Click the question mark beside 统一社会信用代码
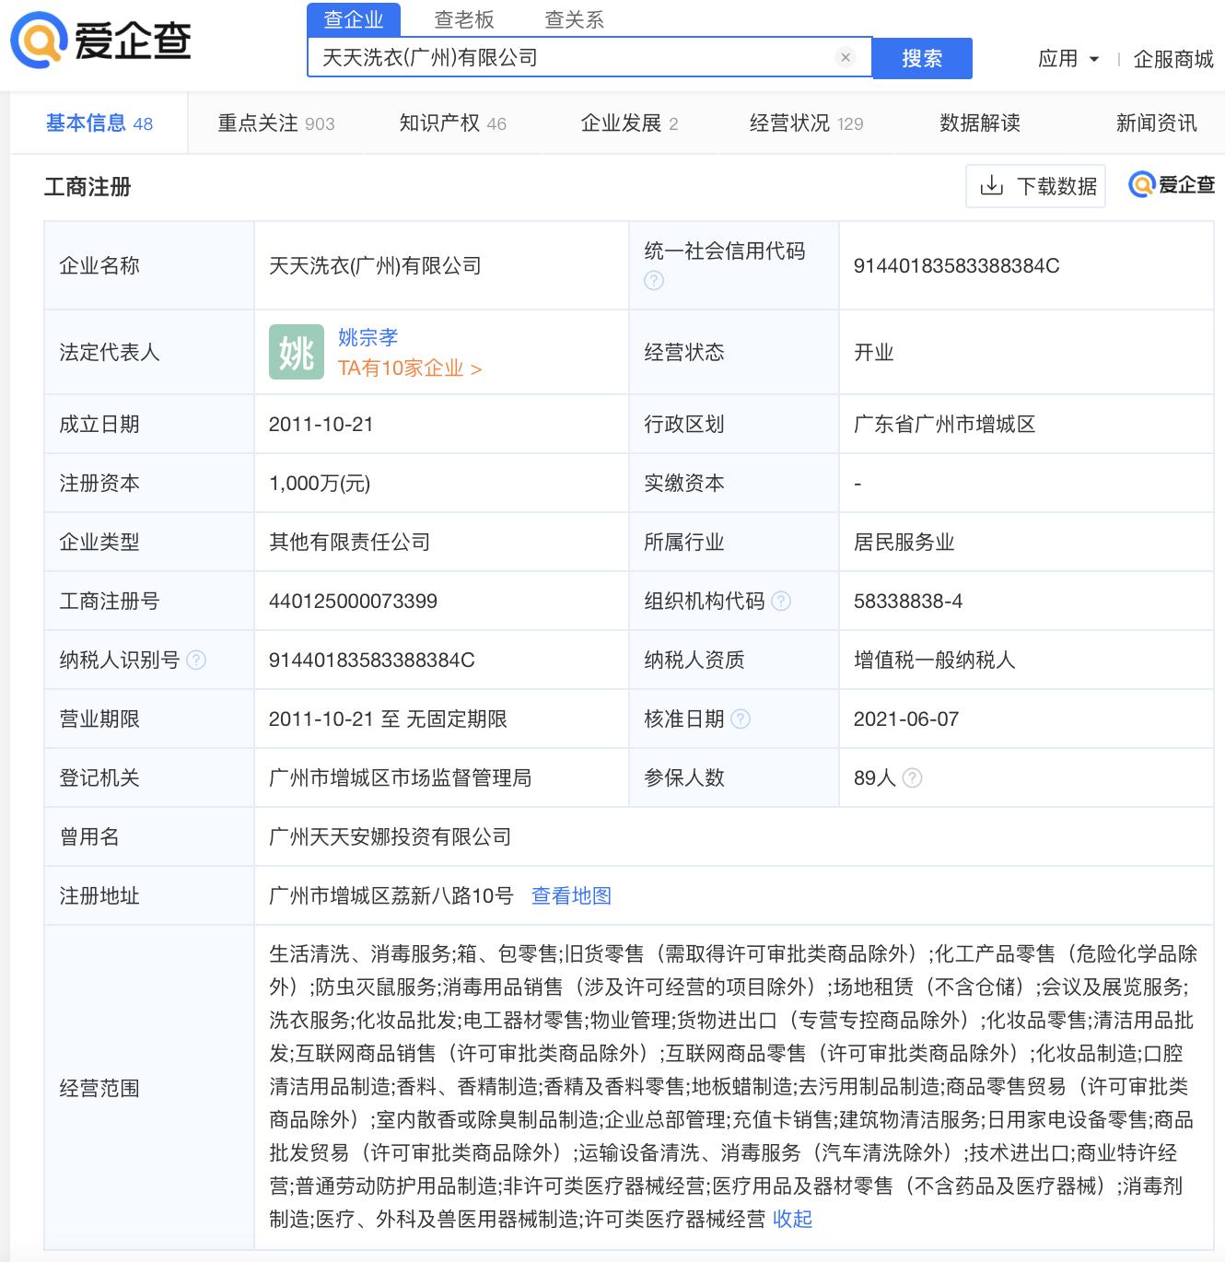The height and width of the screenshot is (1262, 1225). coord(654,280)
